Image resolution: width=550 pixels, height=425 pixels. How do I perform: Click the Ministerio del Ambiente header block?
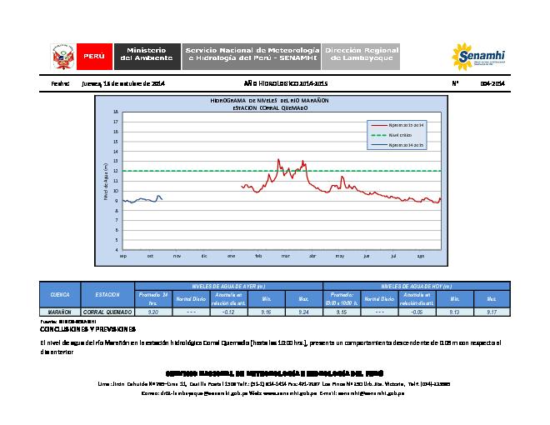pyautogui.click(x=147, y=55)
